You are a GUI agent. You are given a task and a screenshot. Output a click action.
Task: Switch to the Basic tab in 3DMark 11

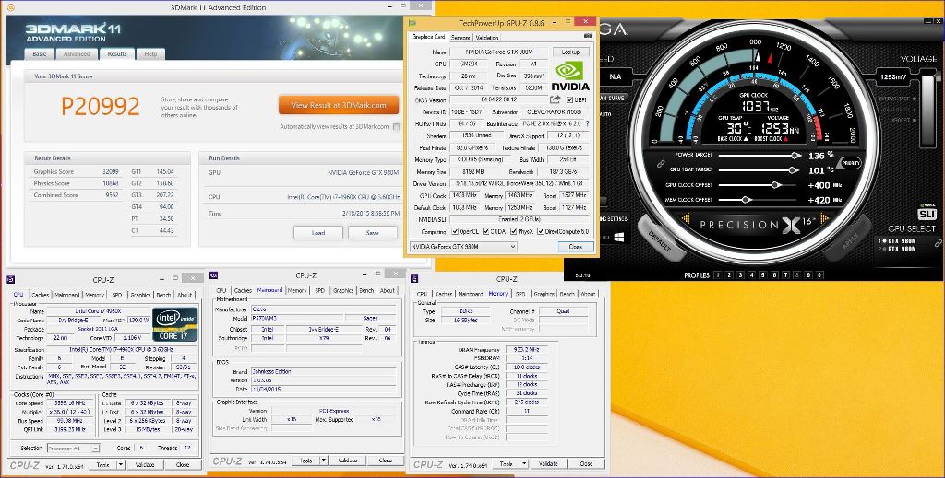[x=40, y=54]
